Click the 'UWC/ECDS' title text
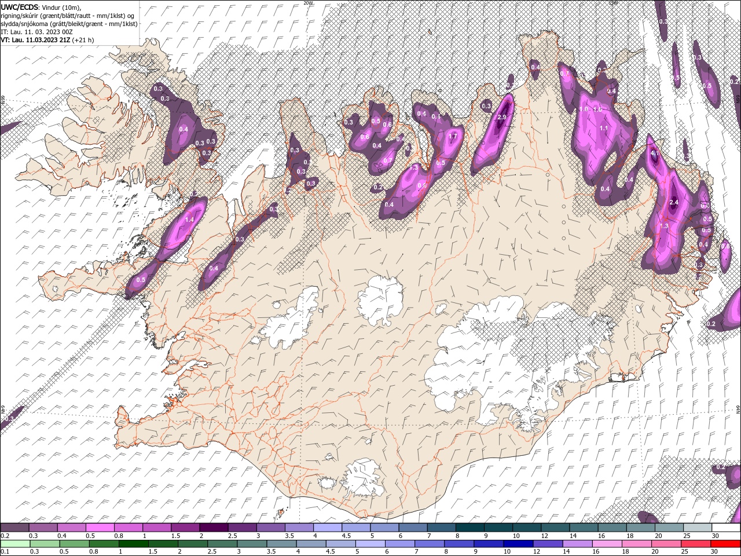The image size is (741, 556). pyautogui.click(x=20, y=7)
